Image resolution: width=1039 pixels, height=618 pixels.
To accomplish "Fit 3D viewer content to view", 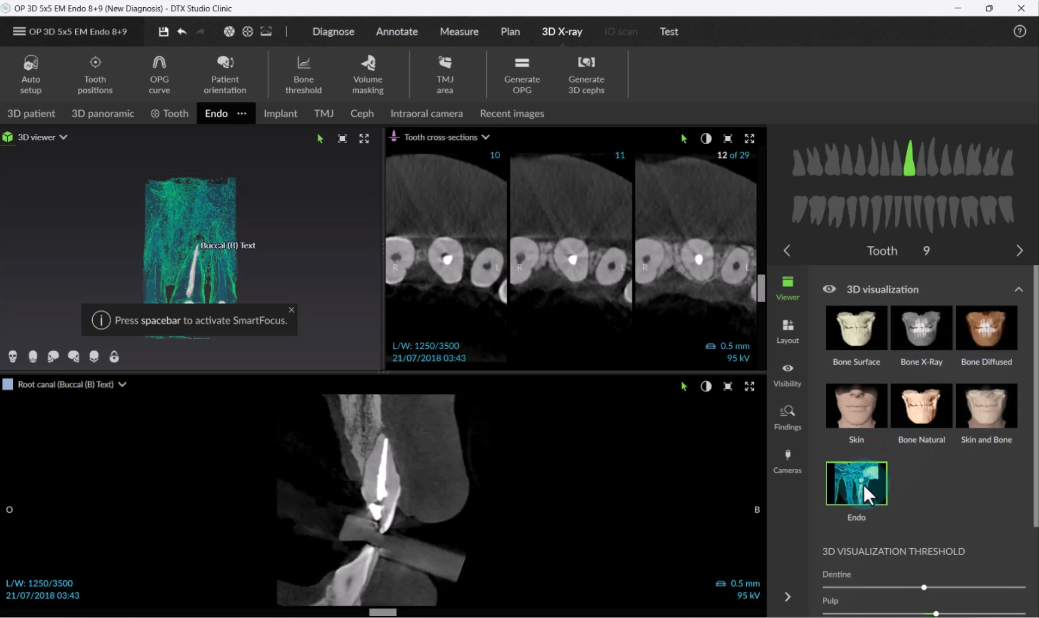I will [x=342, y=138].
